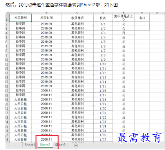
Task: Select the cell showing 1/12
Action: click(103, 73)
